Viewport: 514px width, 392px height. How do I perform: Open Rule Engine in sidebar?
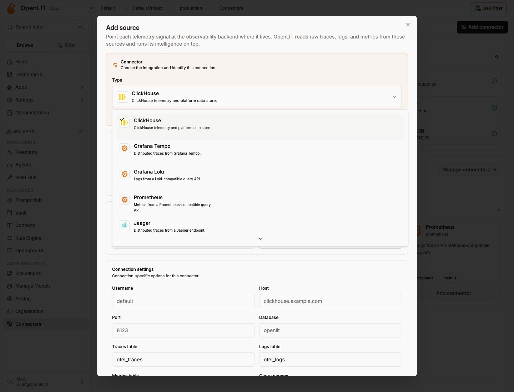click(46, 238)
